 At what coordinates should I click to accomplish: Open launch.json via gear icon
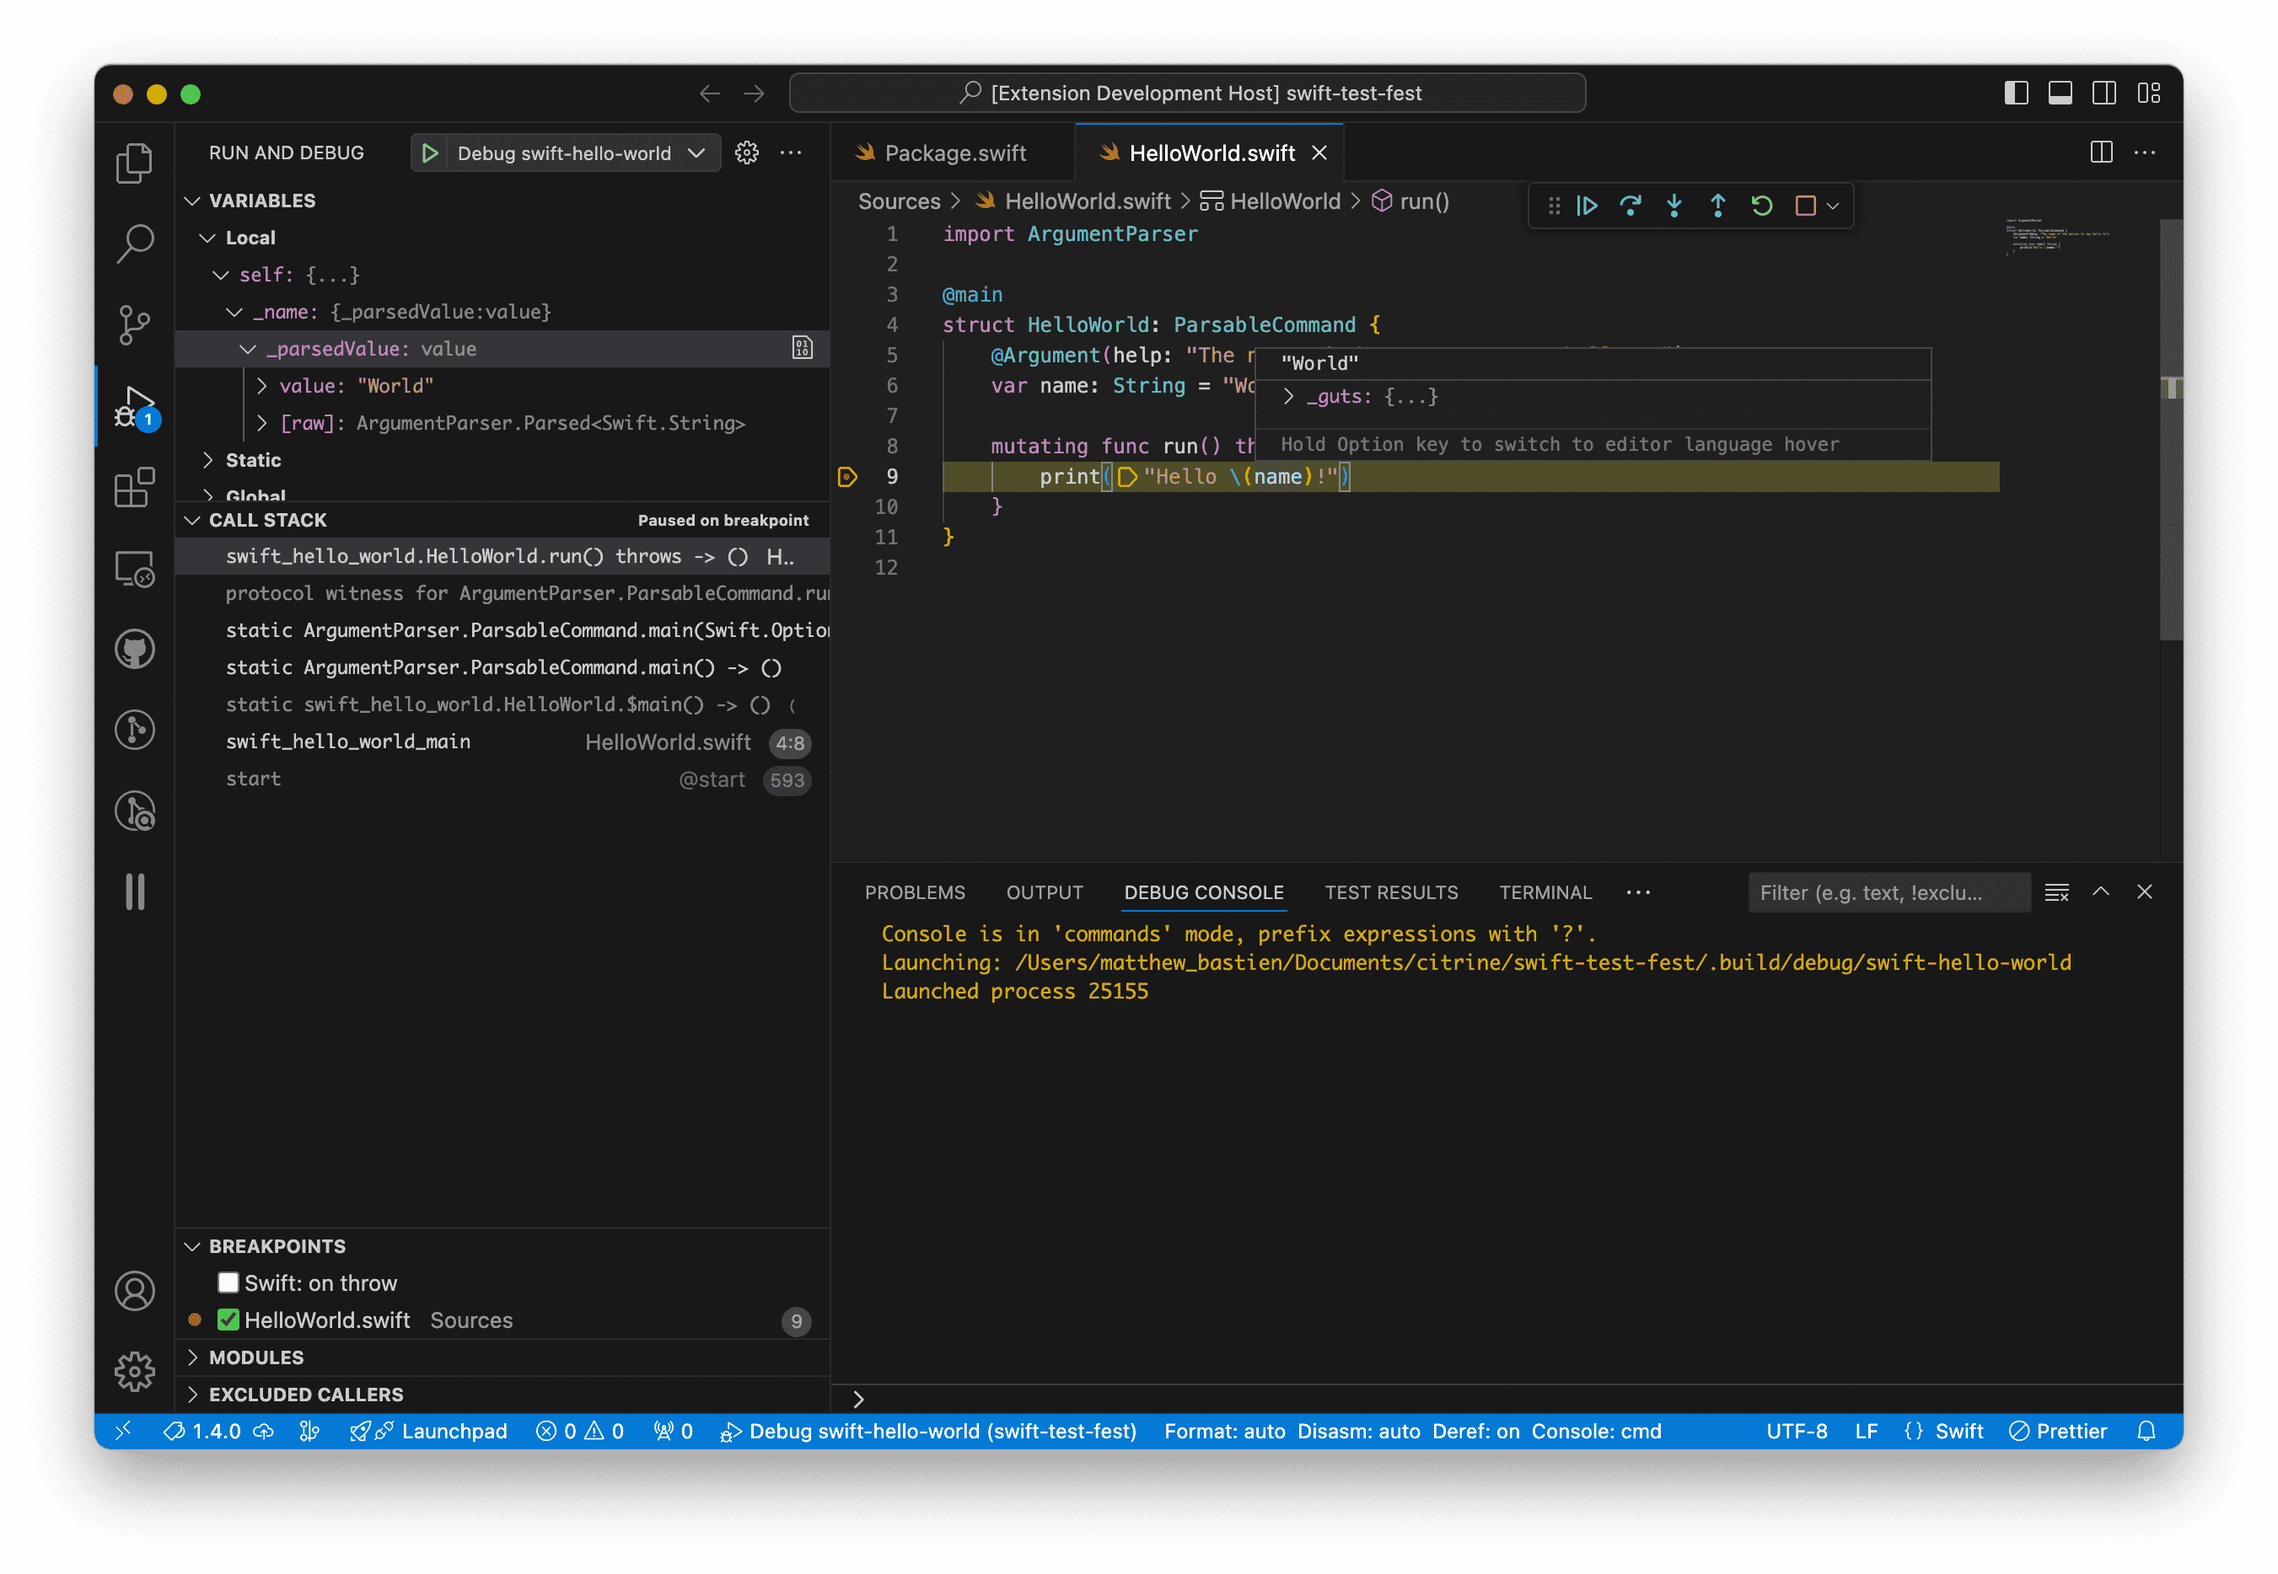(747, 153)
